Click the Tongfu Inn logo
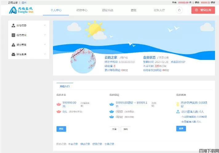Viewport: 219px width, 153px height. pyautogui.click(x=22, y=10)
